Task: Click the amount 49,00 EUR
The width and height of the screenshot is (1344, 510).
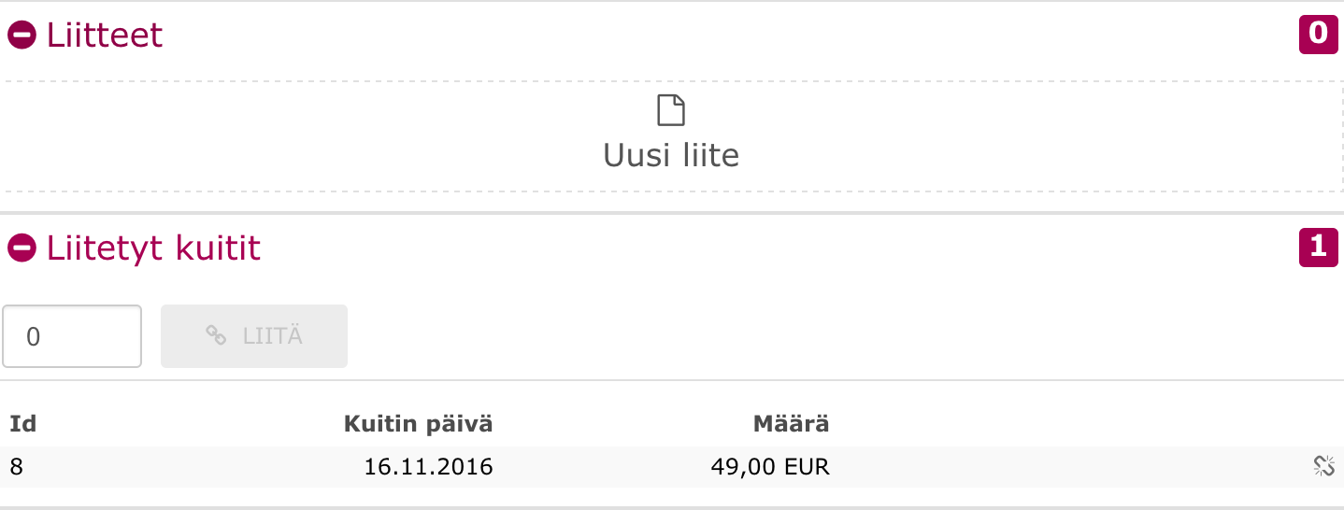Action: tap(769, 467)
